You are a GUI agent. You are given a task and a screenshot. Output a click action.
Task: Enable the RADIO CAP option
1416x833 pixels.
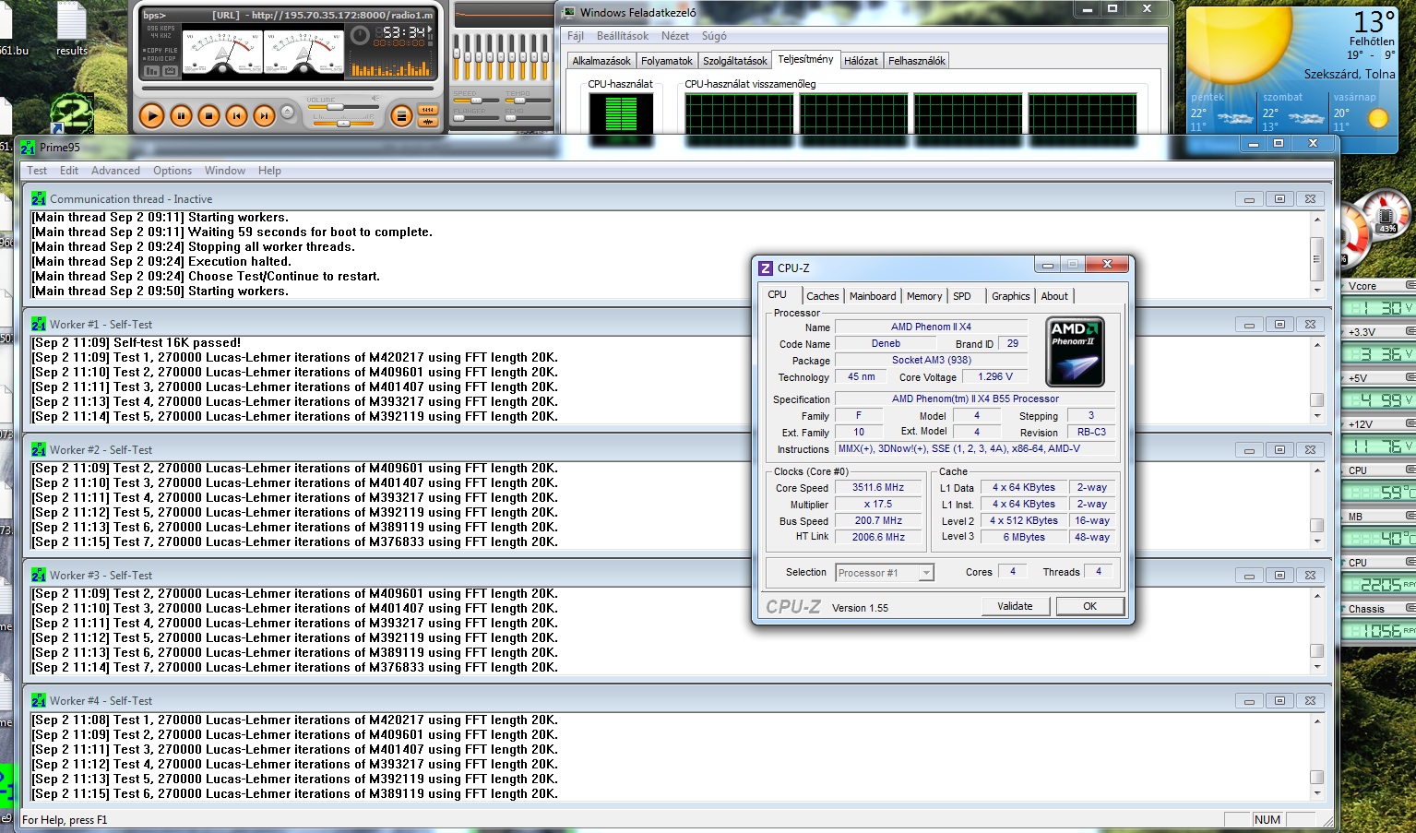coord(160,59)
